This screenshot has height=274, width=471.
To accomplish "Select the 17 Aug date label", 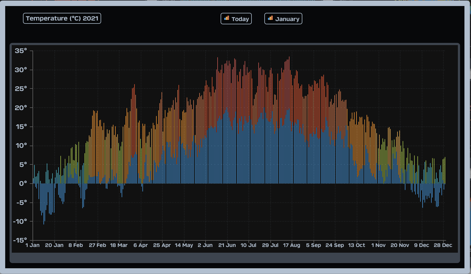I will (292, 245).
